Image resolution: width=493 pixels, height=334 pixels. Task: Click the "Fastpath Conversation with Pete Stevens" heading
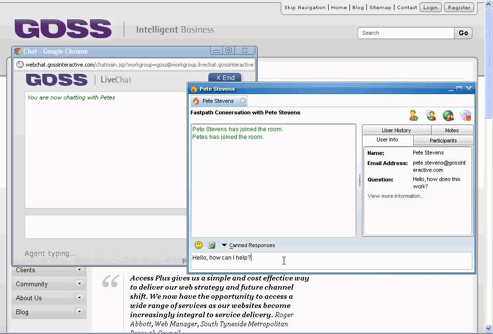[x=245, y=112]
